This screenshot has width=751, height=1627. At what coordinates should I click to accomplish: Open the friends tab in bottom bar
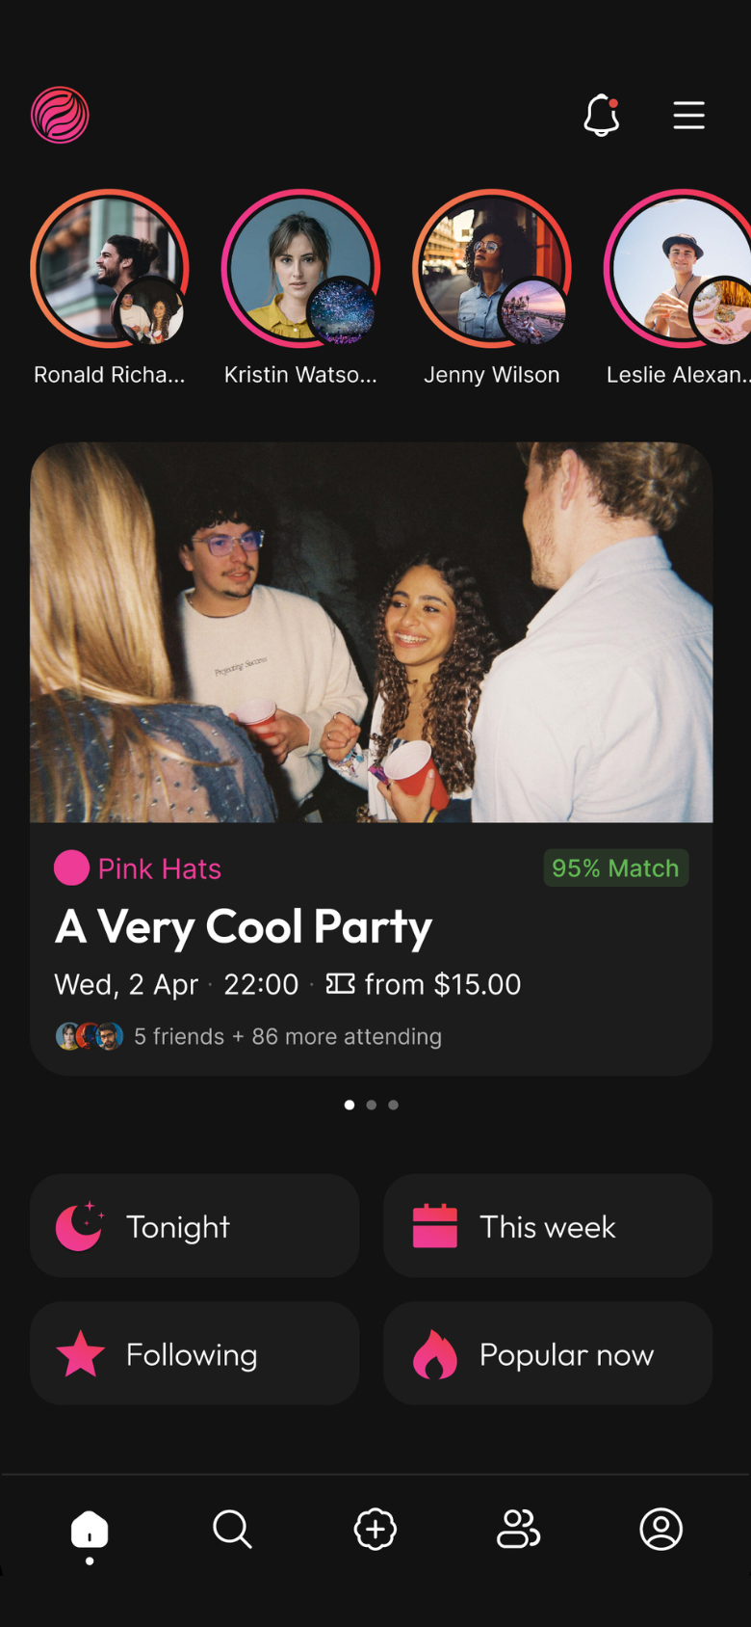pos(518,1529)
